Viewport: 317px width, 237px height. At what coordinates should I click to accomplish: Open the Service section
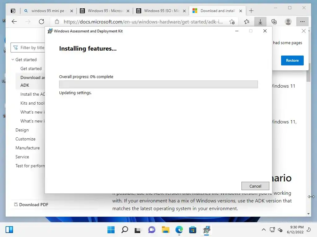pyautogui.click(x=22, y=157)
